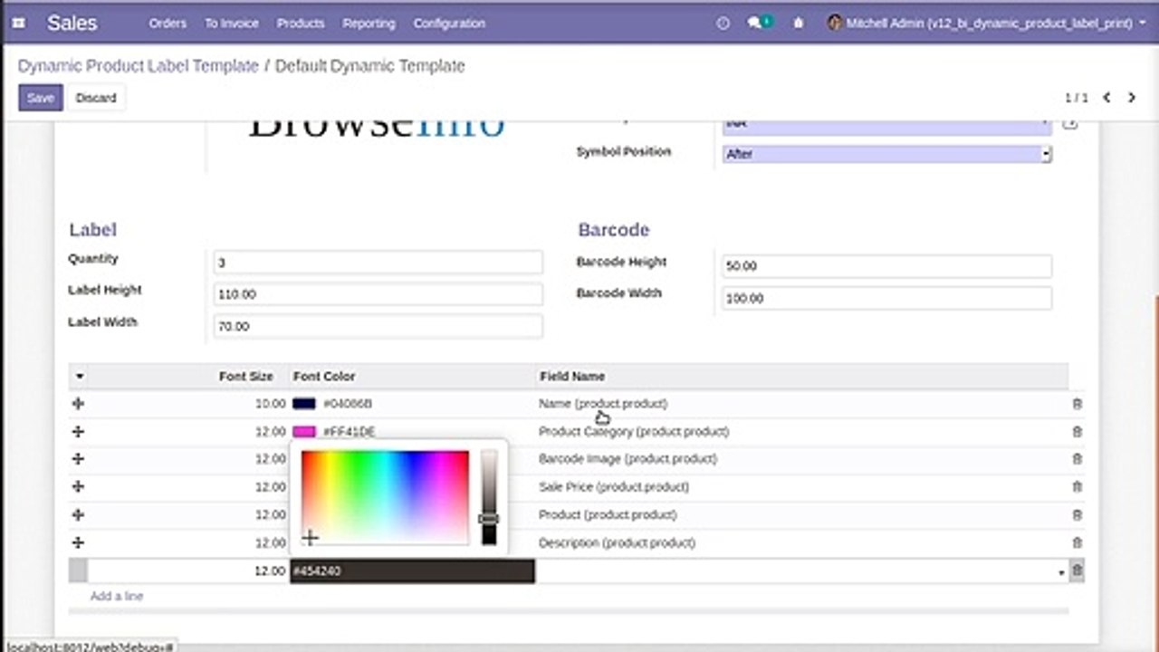1159x652 pixels.
Task: Delete the Sale Price row
Action: 1077,487
